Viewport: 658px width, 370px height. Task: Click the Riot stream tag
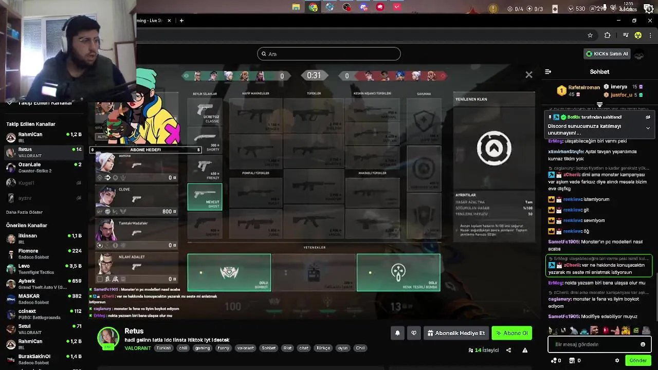[x=287, y=348]
